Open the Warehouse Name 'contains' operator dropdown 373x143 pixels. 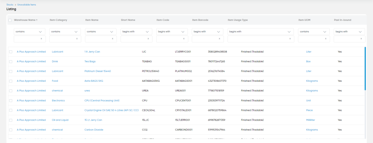(x=30, y=31)
